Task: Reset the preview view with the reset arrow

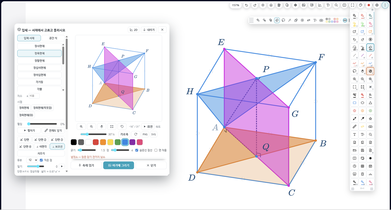Action: click(122, 127)
